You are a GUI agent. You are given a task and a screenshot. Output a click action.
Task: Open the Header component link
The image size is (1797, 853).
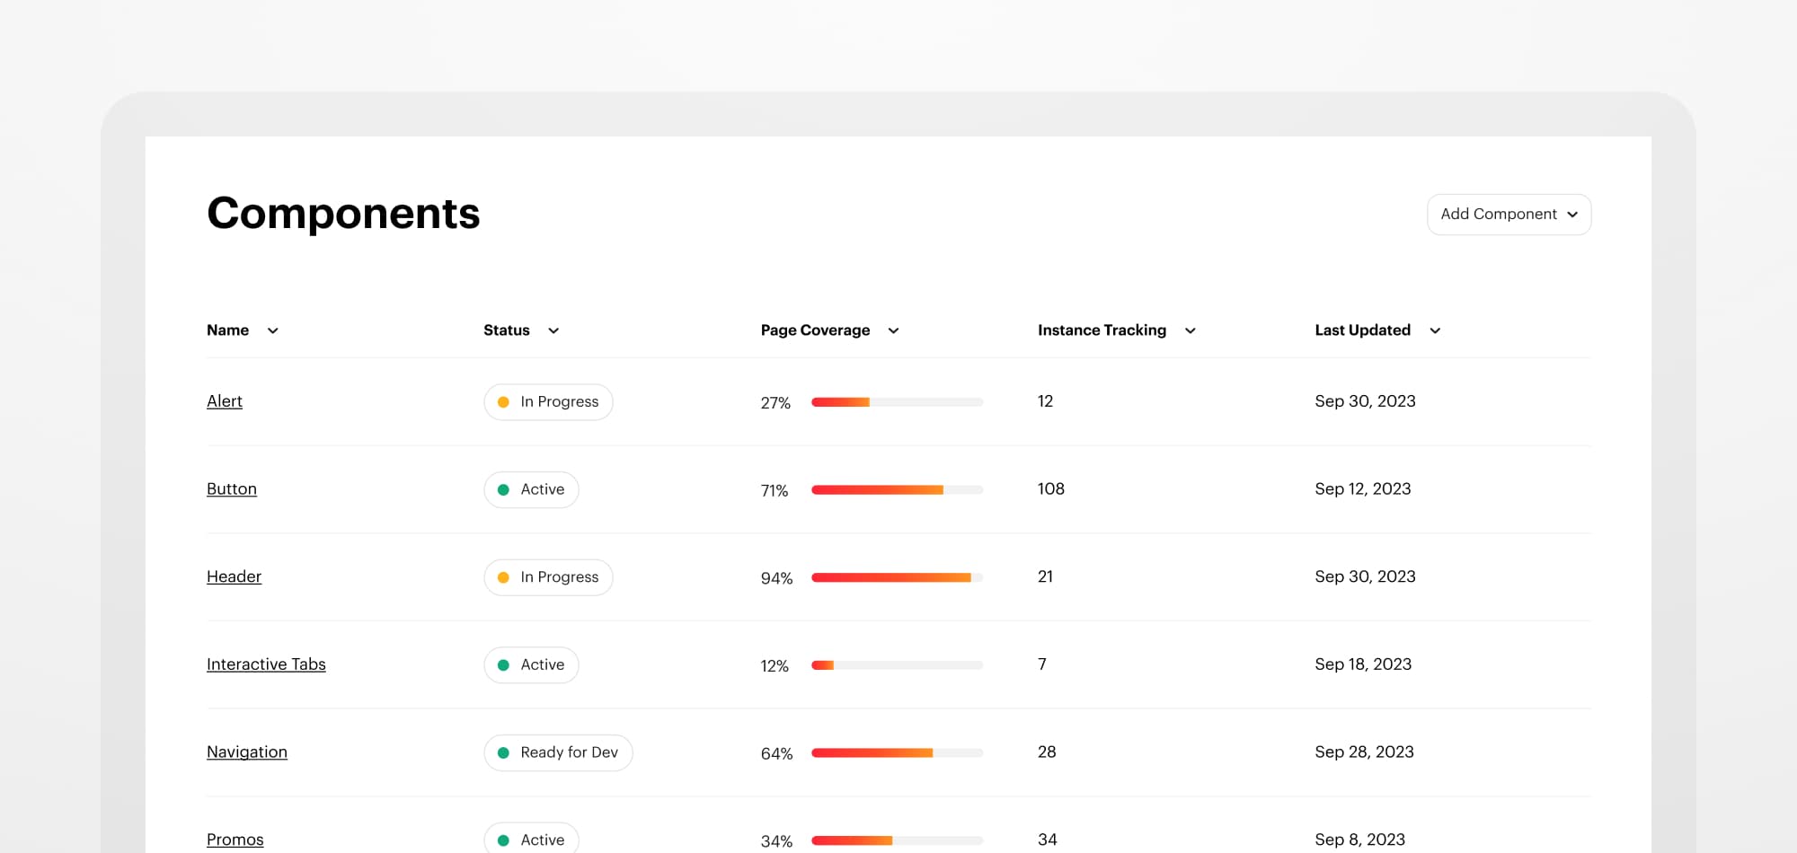[x=234, y=576]
